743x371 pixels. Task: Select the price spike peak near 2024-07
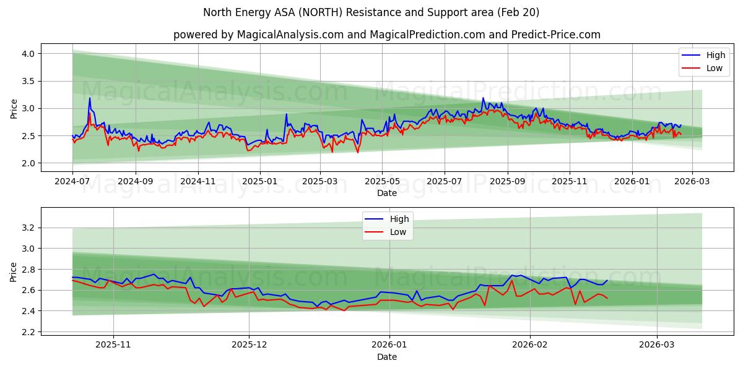coord(89,98)
